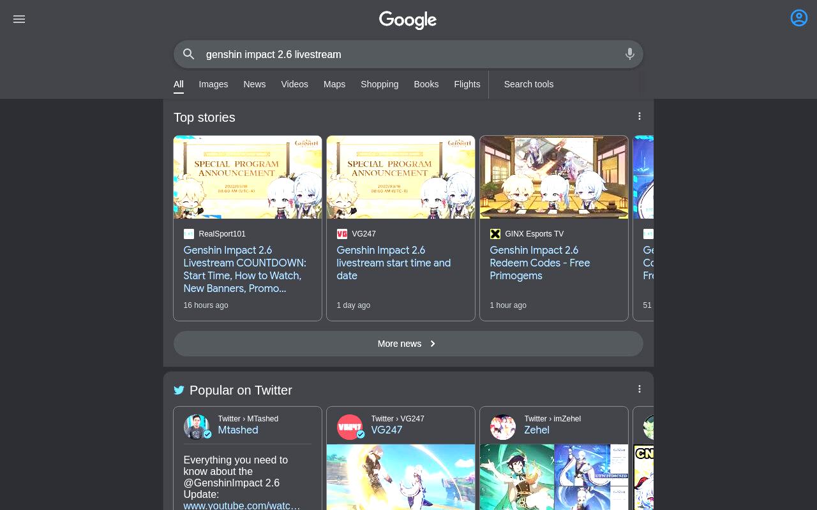Screen dimensions: 817x510
Task: Switch to the News tab
Action: coord(254,84)
